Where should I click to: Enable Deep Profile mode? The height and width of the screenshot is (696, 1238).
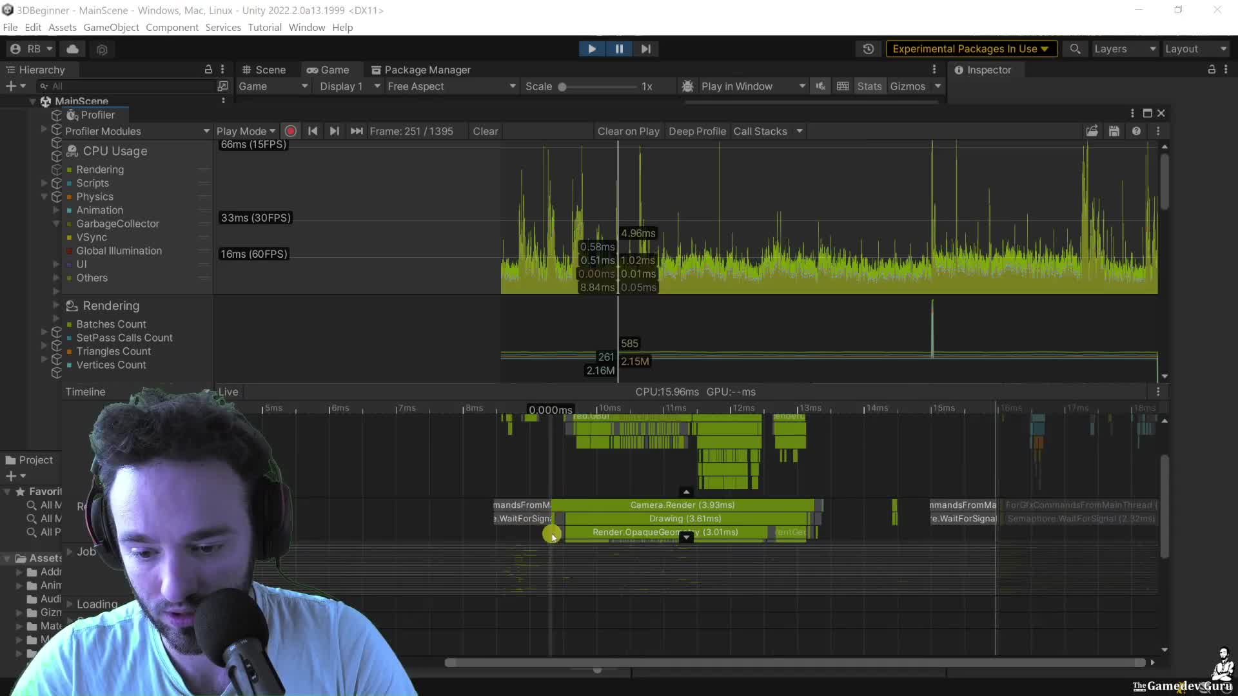(697, 131)
